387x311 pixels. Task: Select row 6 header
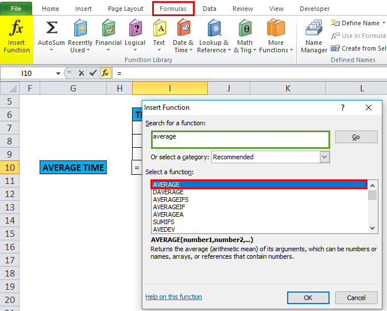(10, 114)
